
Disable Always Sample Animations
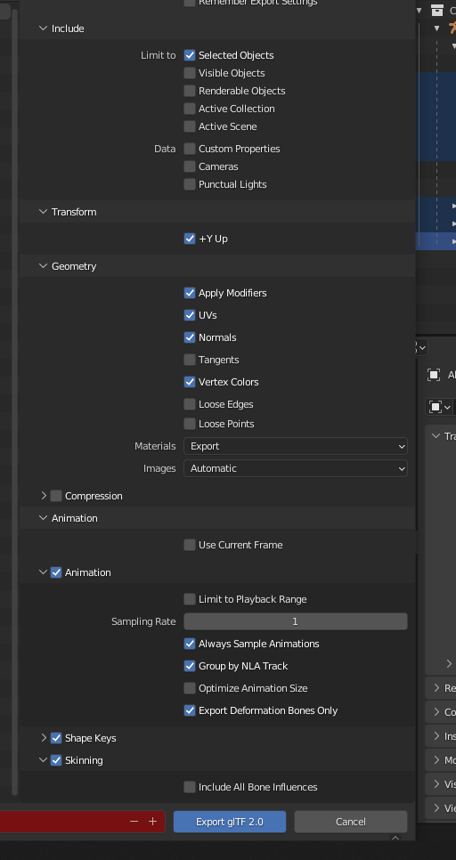pyautogui.click(x=190, y=644)
